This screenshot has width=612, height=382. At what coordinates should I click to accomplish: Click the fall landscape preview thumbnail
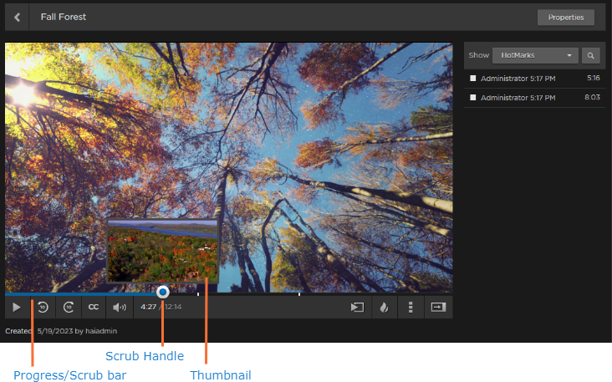163,251
